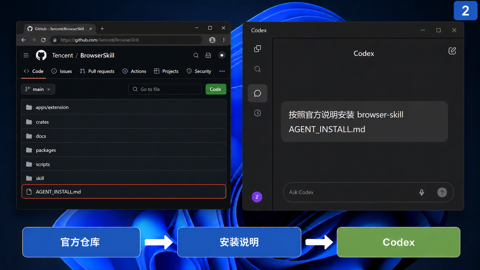Minimize the GitHub browser window
The height and width of the screenshot is (270, 480).
point(197,28)
